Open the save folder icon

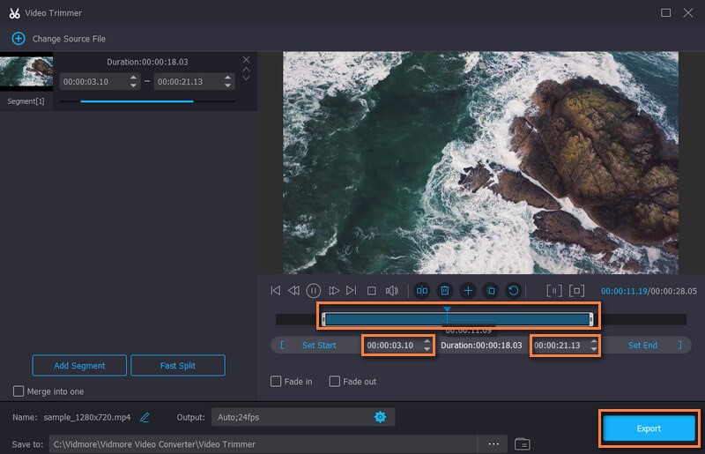(522, 443)
